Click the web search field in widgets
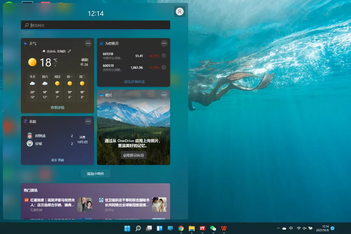351x234 pixels. click(x=96, y=25)
